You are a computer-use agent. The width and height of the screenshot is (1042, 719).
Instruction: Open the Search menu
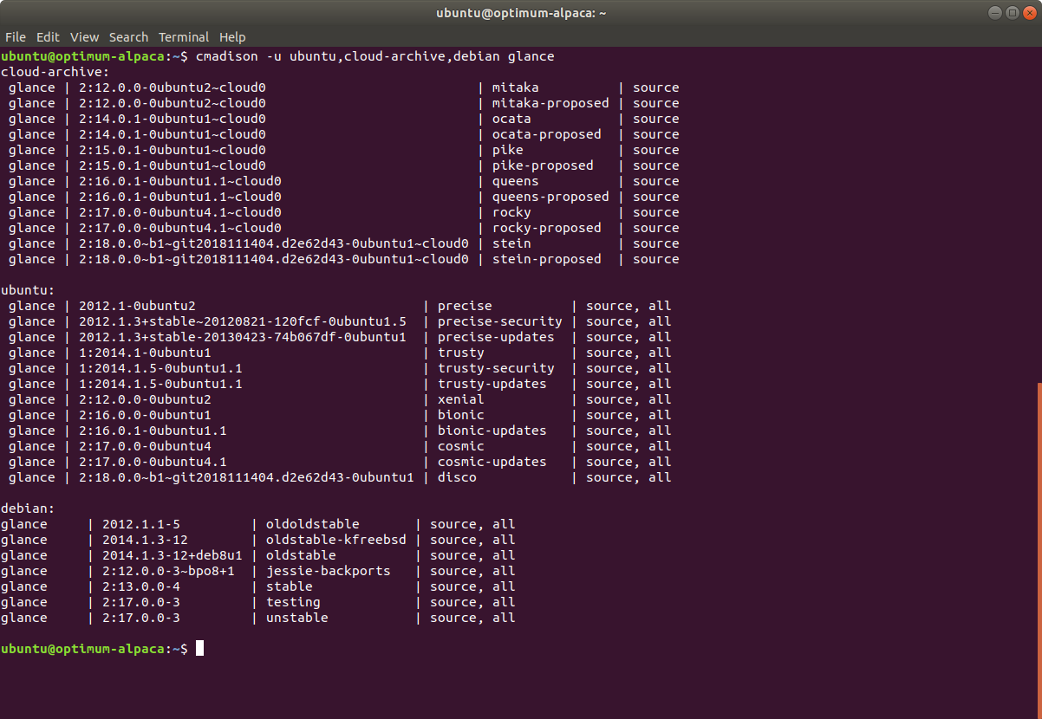pos(128,36)
